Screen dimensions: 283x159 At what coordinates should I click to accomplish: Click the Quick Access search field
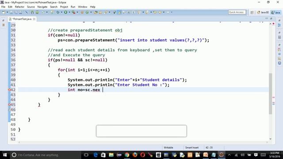(x=237, y=12)
